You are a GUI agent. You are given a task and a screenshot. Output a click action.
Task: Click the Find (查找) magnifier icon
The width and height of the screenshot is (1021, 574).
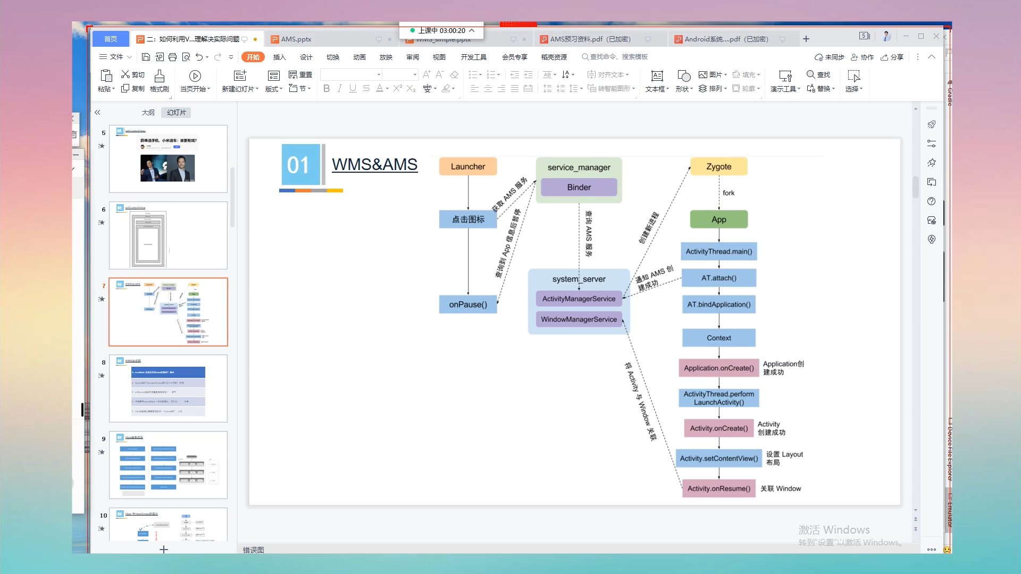[x=811, y=74]
